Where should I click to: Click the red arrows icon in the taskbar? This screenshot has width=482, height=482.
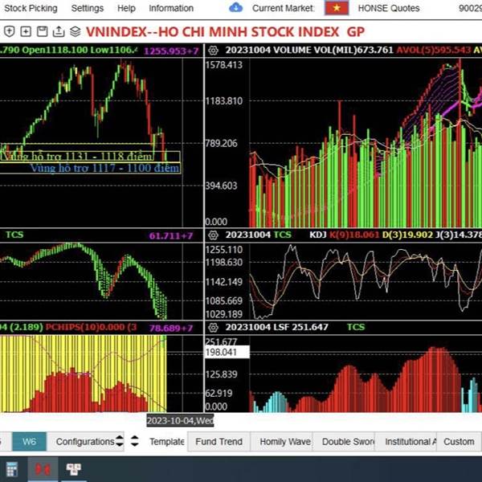coord(43,469)
